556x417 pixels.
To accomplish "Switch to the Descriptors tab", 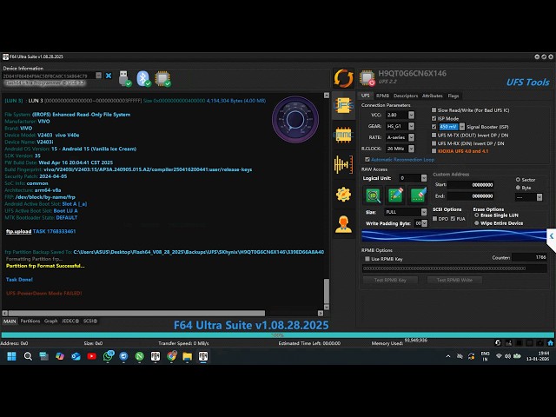I will pos(406,96).
